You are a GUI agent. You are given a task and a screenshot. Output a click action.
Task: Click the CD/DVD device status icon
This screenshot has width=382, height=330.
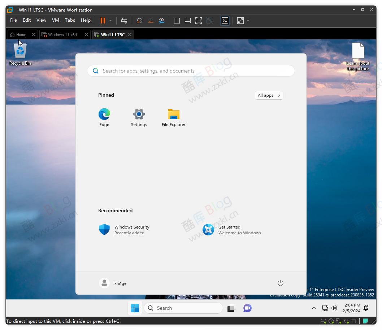[x=331, y=321]
